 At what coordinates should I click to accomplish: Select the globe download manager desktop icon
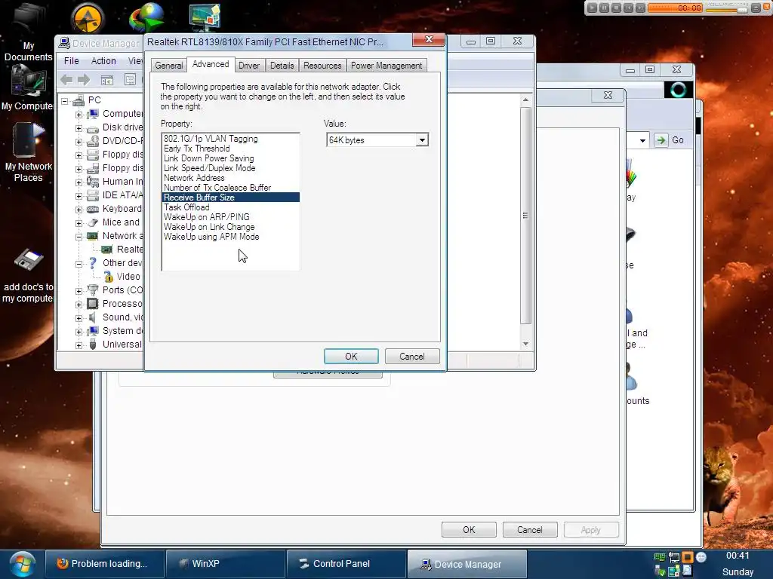147,18
